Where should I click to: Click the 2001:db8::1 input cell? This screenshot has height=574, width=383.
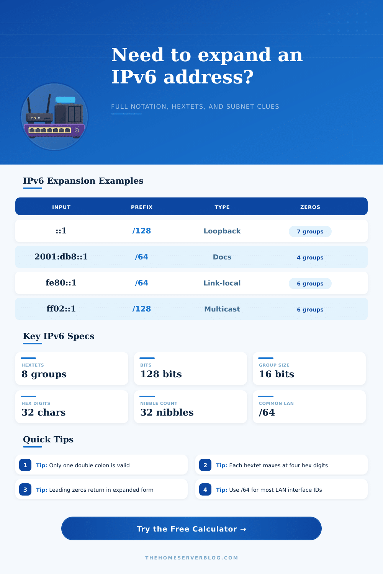61,256
